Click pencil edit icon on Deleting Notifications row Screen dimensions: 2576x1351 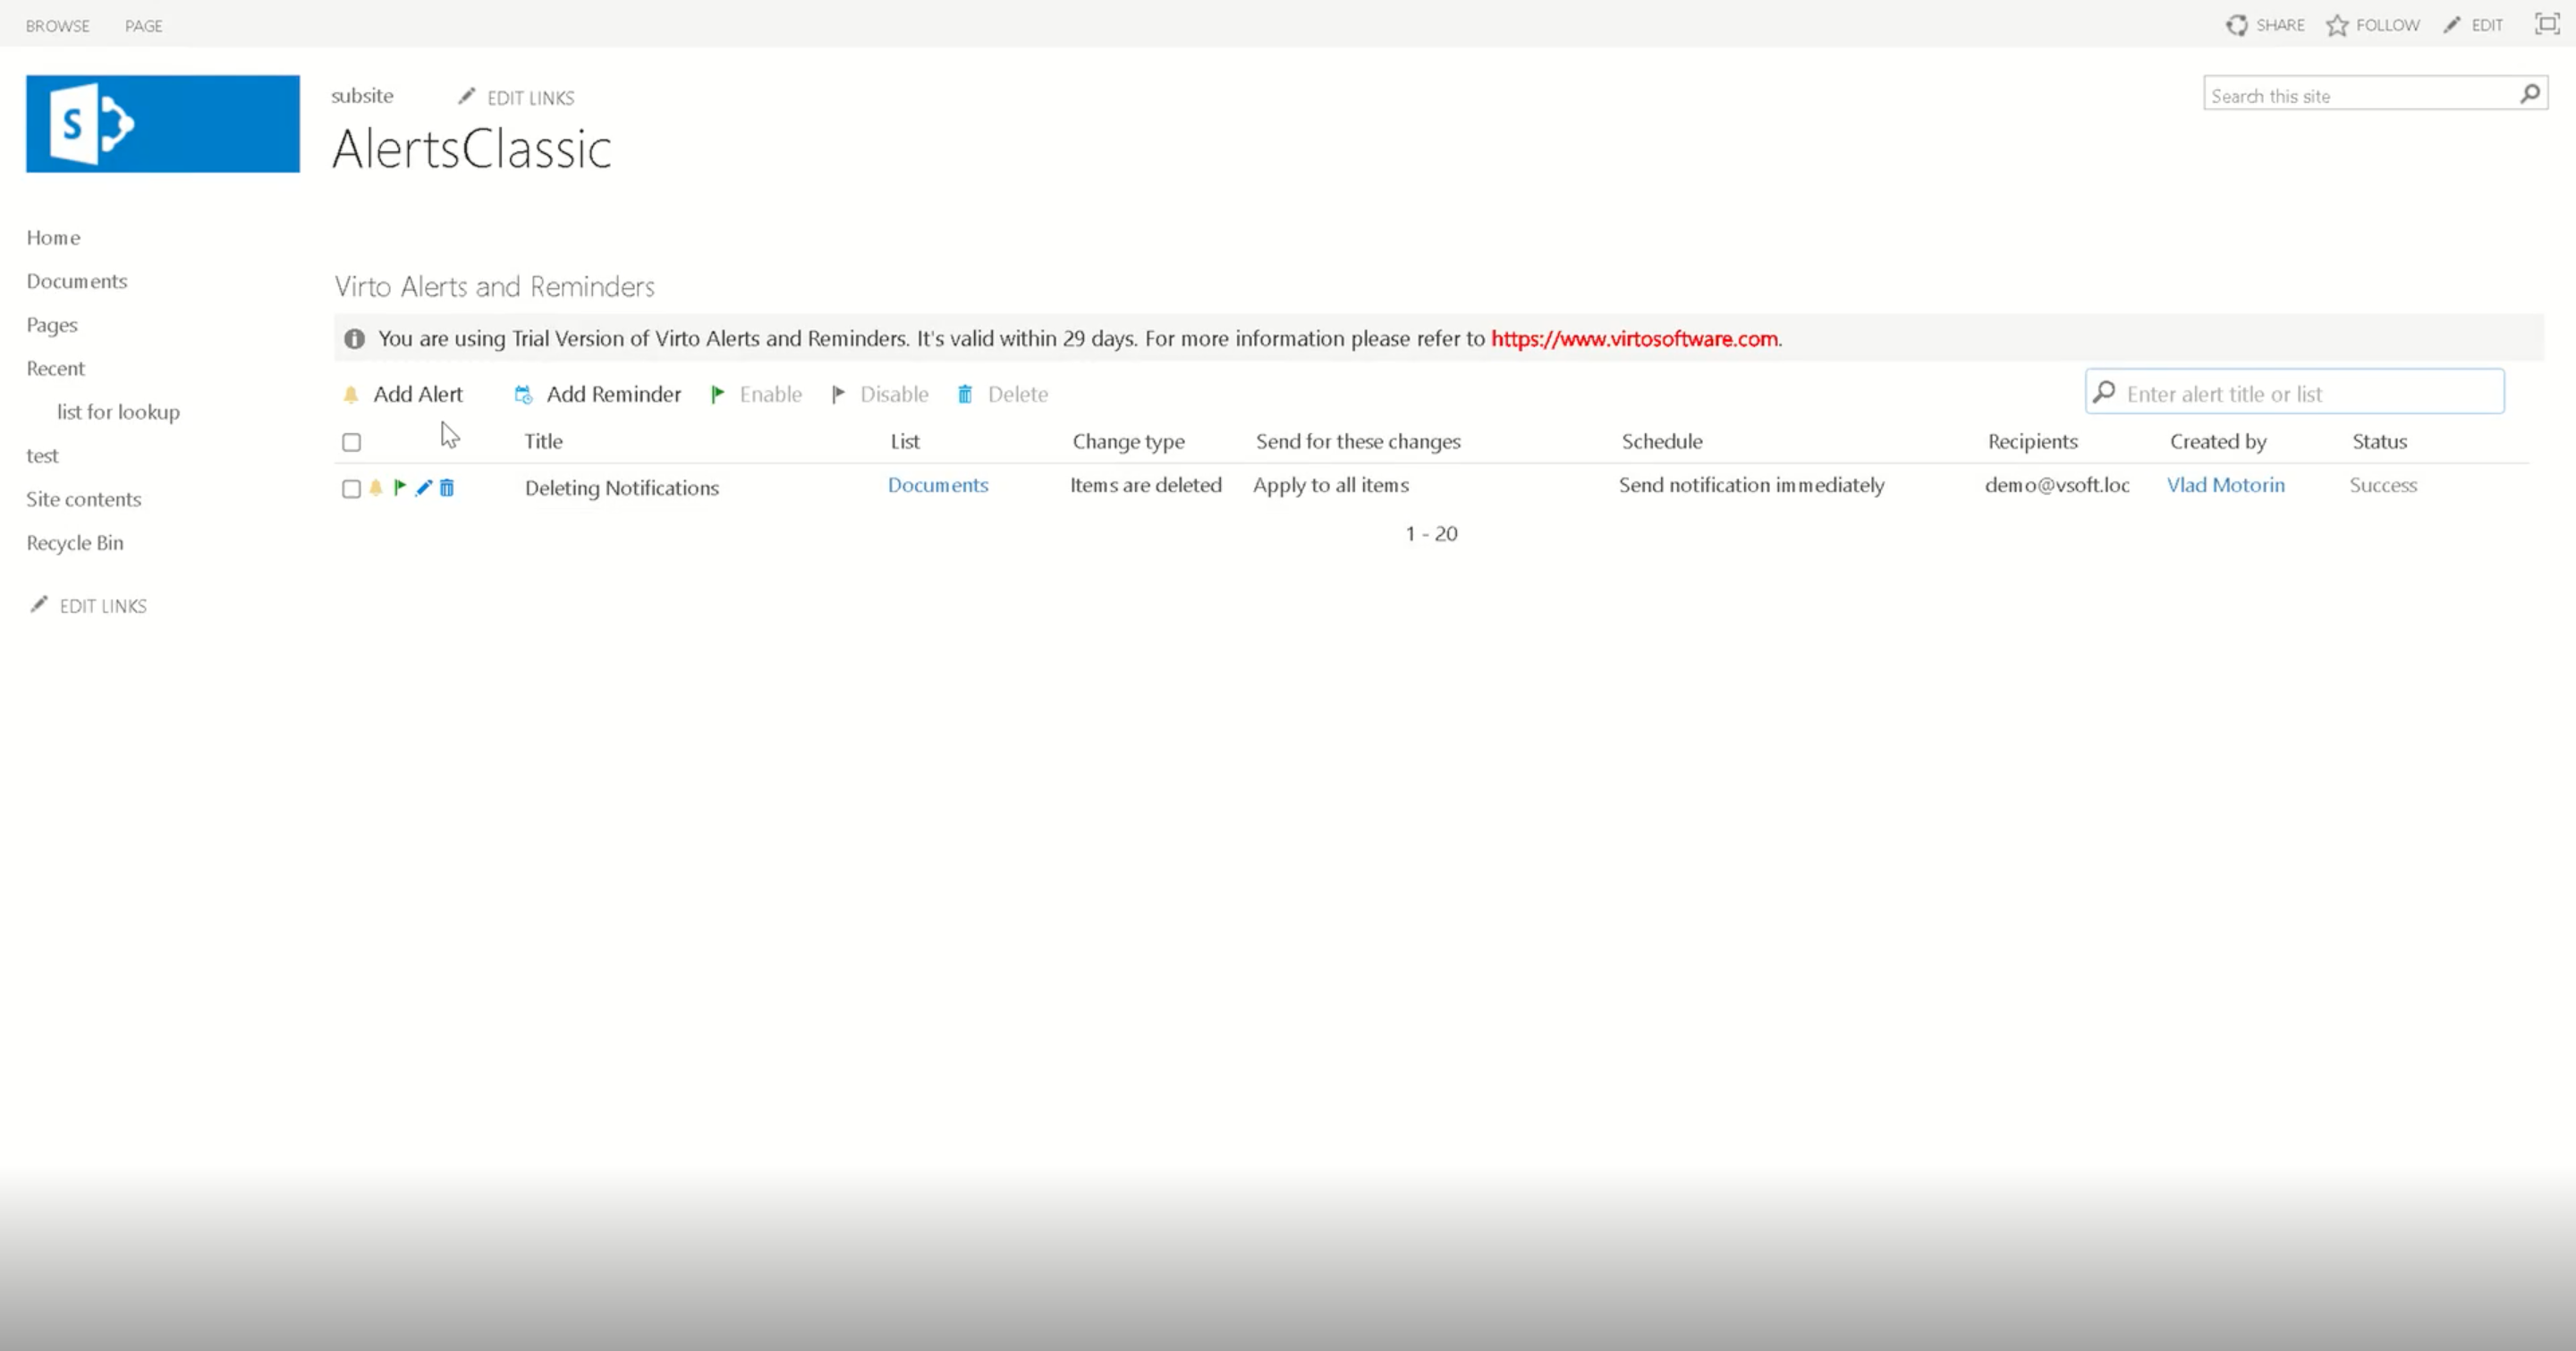pyautogui.click(x=423, y=487)
